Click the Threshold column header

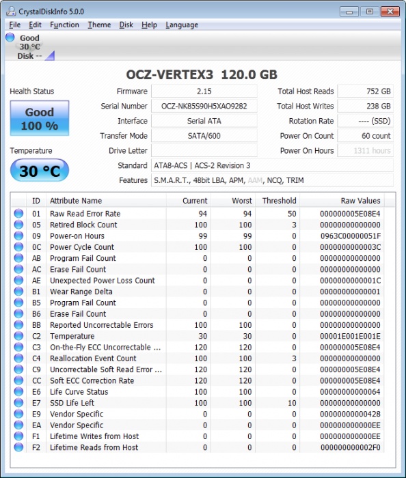coord(278,201)
